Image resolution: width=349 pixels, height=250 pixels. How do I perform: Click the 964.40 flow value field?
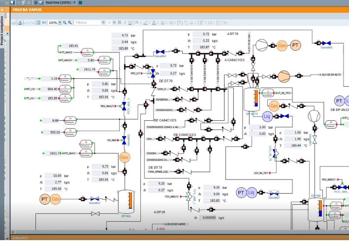coord(49,89)
